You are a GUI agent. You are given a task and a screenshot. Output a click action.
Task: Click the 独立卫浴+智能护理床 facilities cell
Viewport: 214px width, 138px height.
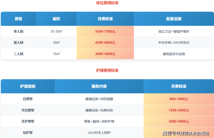(x=174, y=31)
